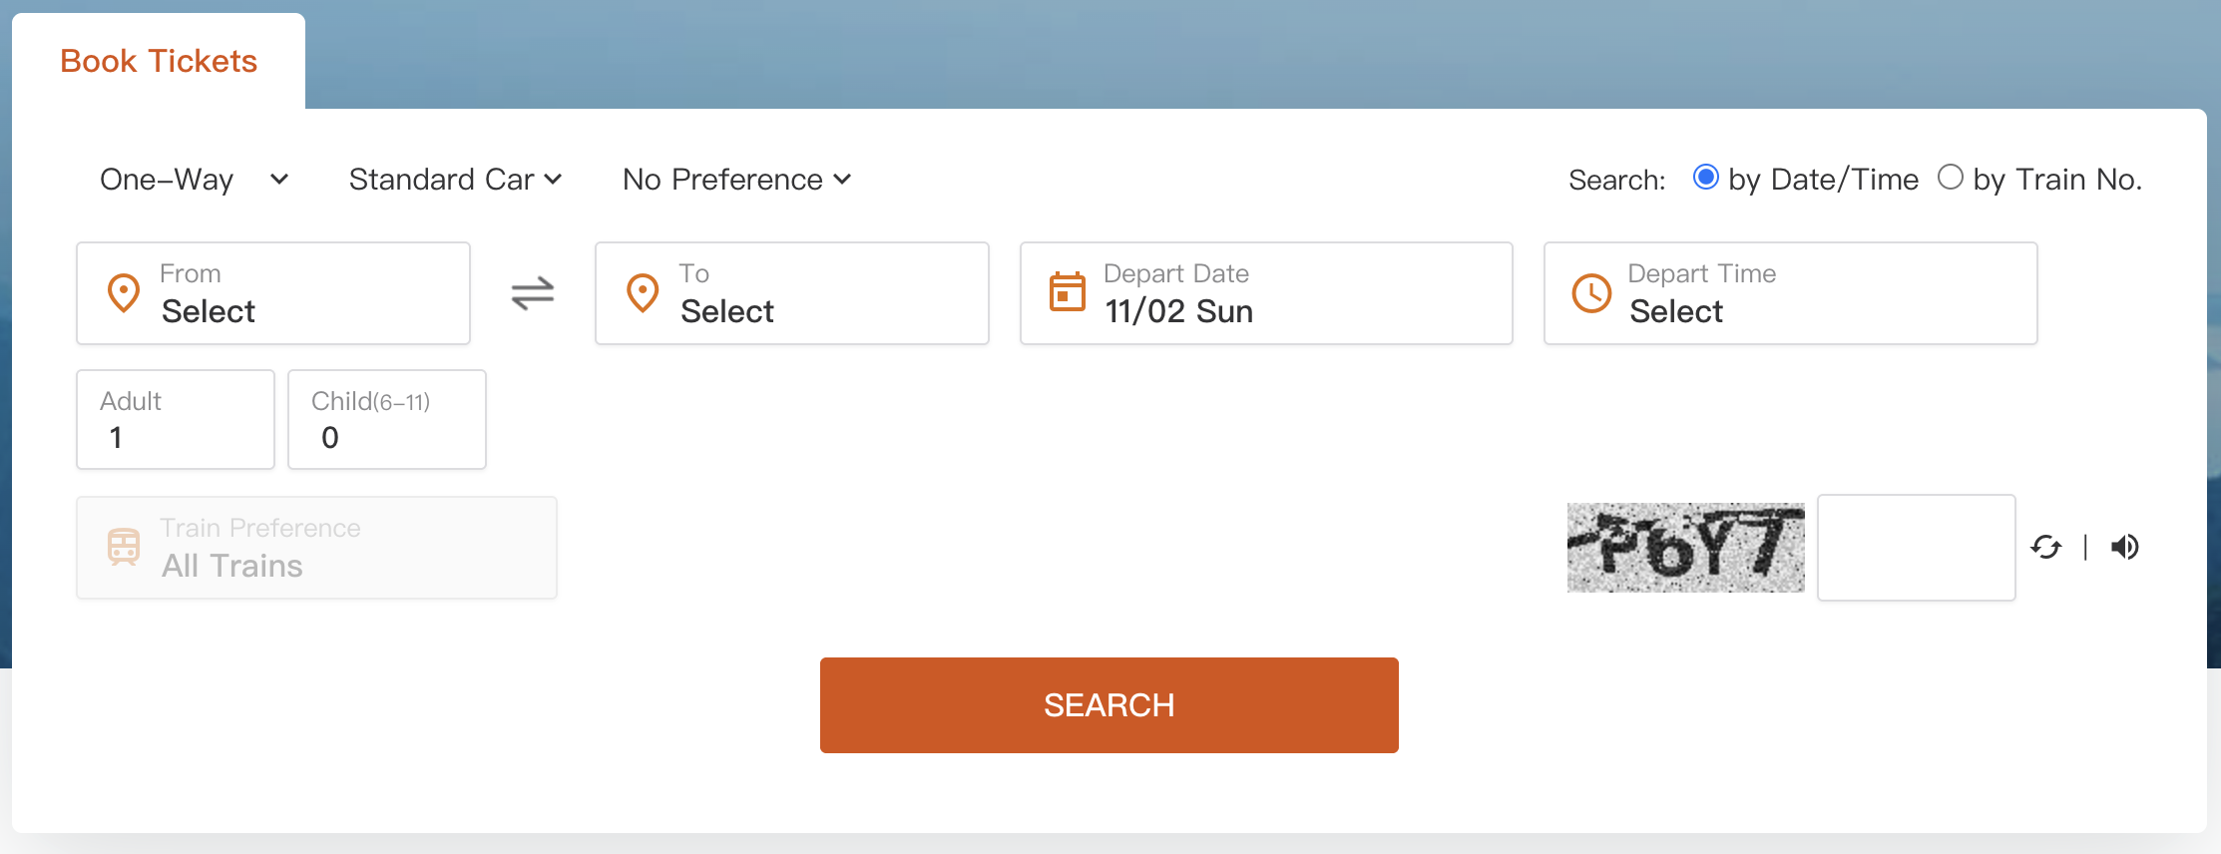Open the Adult passenger count selector
The width and height of the screenshot is (2221, 854).
176,420
